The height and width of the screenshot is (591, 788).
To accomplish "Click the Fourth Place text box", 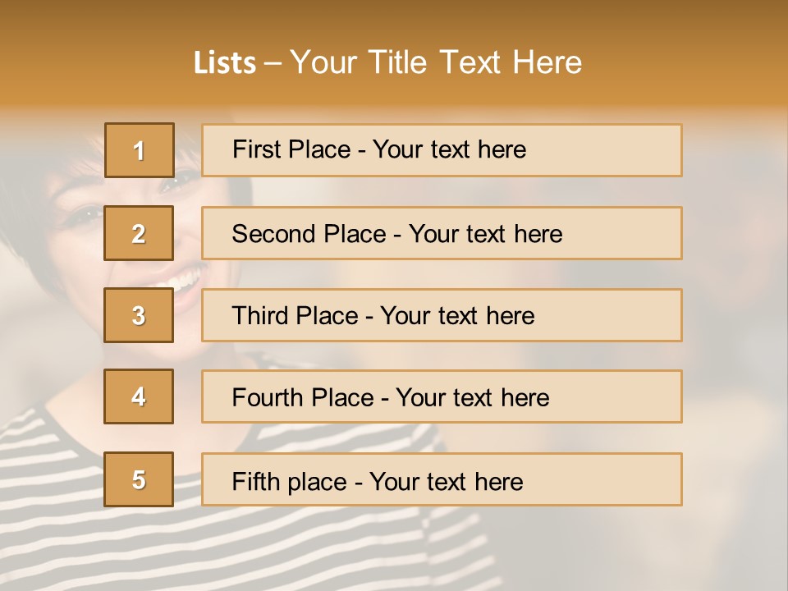I will click(x=442, y=396).
